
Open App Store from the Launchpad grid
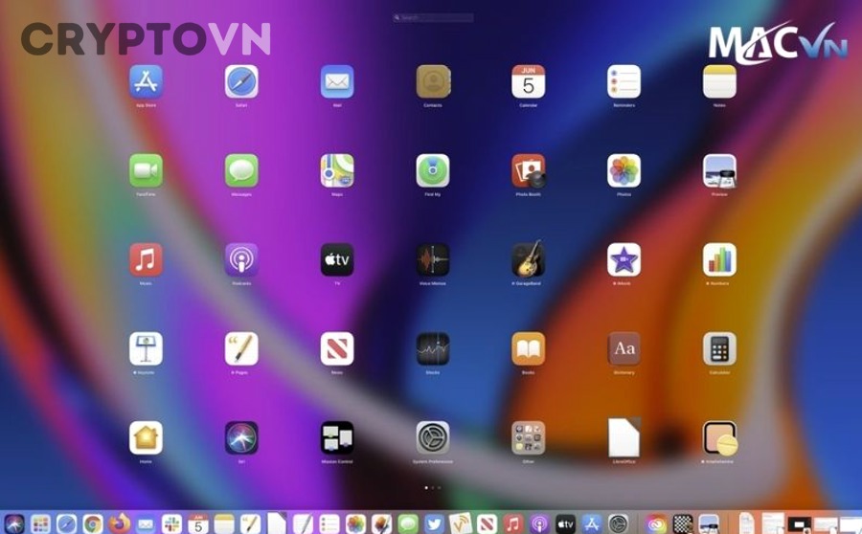click(x=146, y=81)
